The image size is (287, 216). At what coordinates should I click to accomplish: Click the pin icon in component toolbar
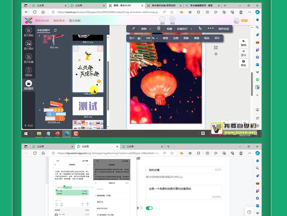[133, 29]
